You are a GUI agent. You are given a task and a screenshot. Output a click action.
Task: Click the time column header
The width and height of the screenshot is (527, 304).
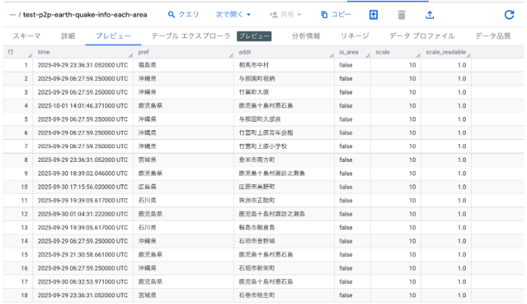click(44, 52)
